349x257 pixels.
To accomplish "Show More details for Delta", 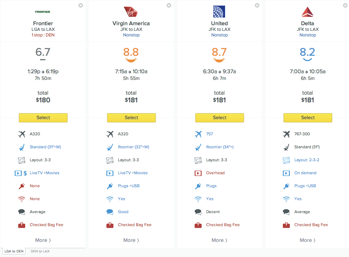I will click(x=307, y=241).
